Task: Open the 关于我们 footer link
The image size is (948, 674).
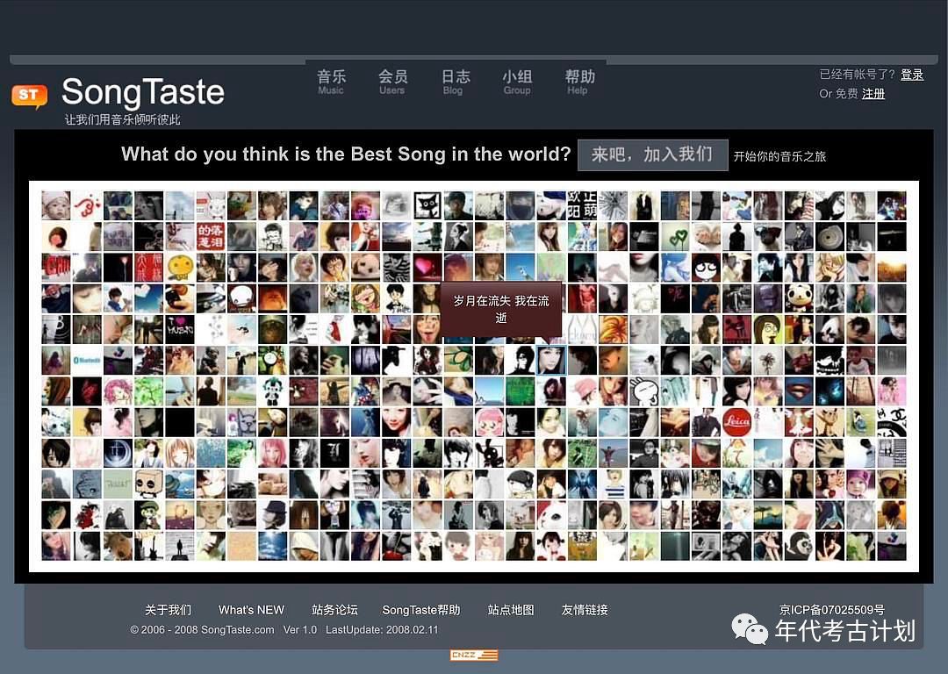Action: coord(168,610)
